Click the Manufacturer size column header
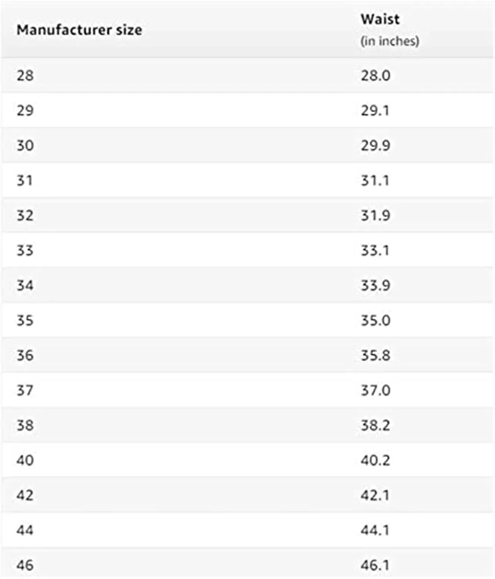This screenshot has height=579, width=495. coord(79,30)
